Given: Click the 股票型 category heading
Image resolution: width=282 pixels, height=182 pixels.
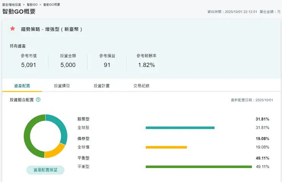Looking at the screenshot, I should point(83,119).
